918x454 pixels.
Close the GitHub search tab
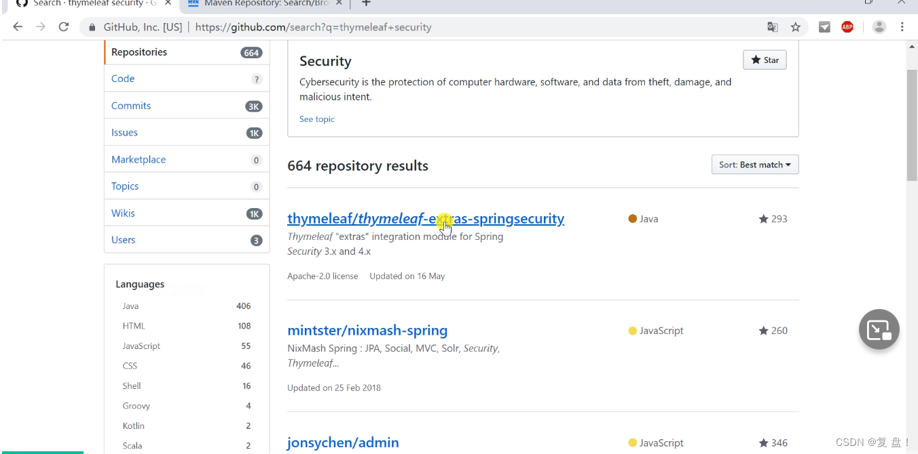coord(168,3)
